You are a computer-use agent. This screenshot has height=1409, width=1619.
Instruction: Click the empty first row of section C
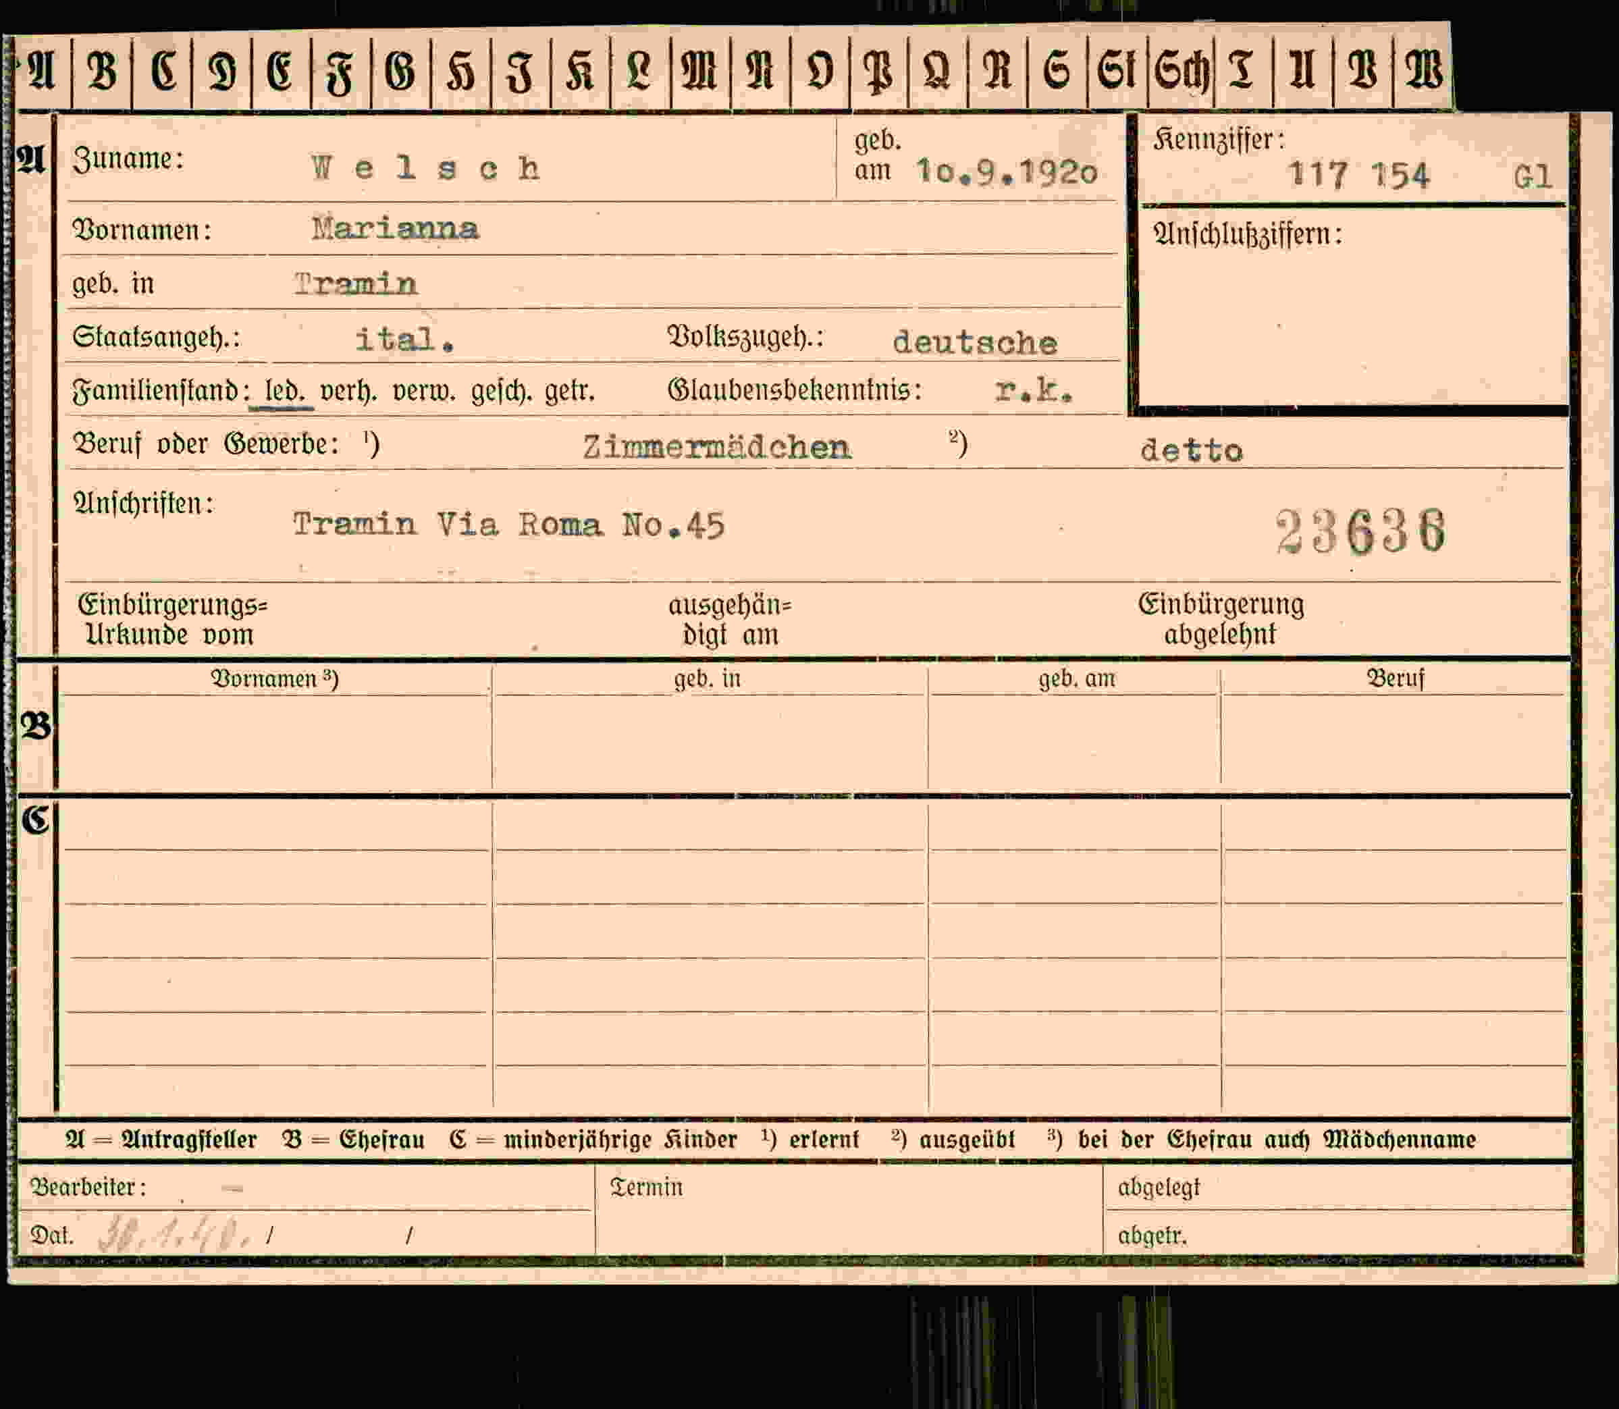(x=814, y=826)
